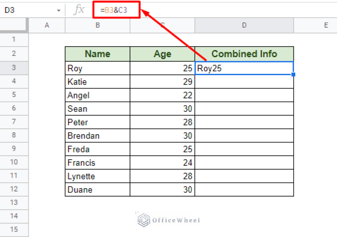Click the empty Combined Info cell for Duane

[244, 190]
